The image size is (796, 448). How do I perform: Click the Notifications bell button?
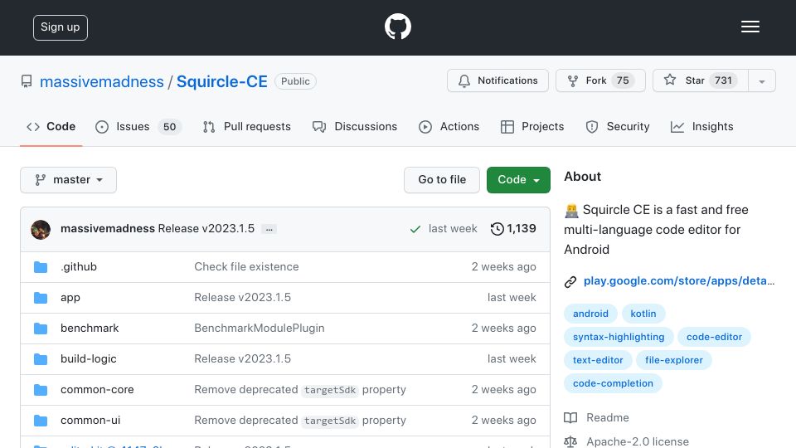point(498,80)
